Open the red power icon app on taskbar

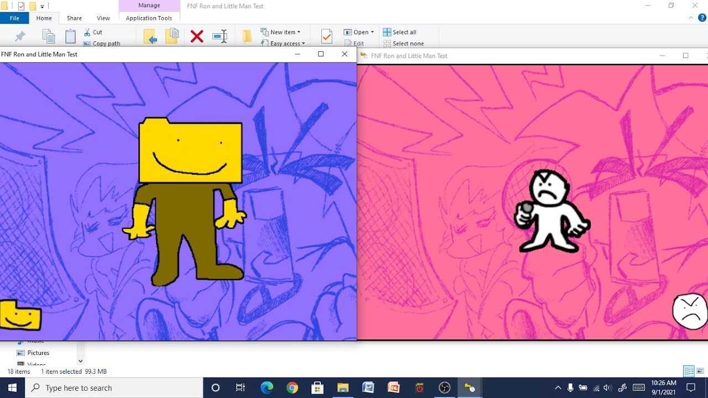click(419, 387)
